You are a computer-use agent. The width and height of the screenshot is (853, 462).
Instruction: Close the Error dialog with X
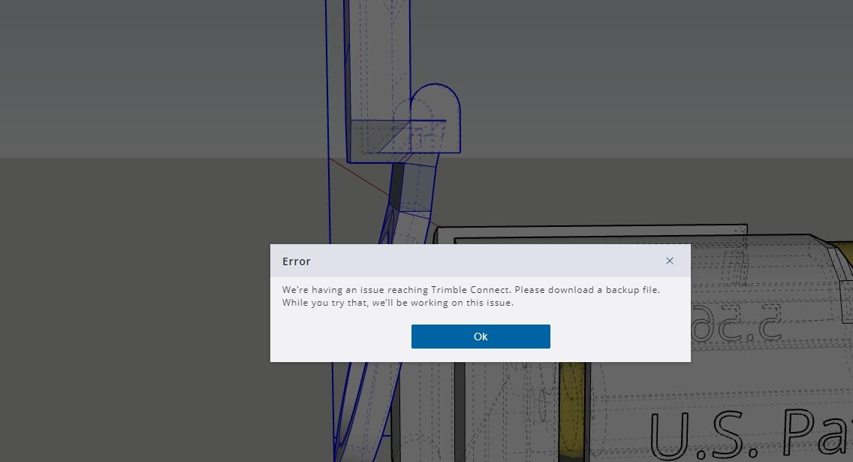[670, 261]
